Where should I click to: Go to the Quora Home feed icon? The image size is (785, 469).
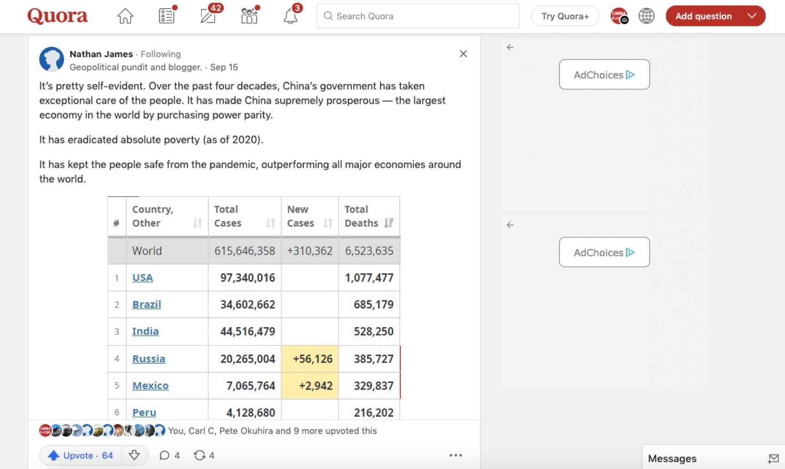[125, 16]
